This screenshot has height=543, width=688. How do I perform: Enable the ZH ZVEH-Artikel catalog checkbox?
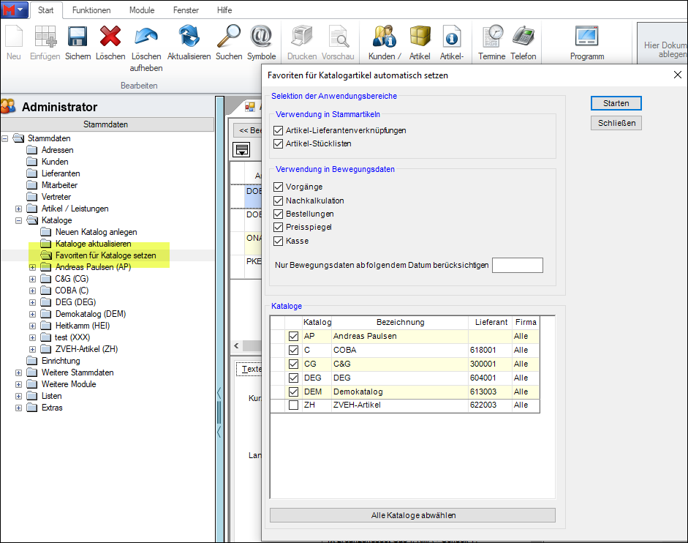pyautogui.click(x=293, y=405)
